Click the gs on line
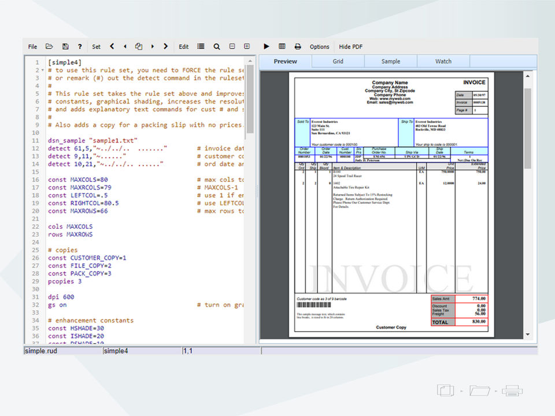 tap(57, 304)
